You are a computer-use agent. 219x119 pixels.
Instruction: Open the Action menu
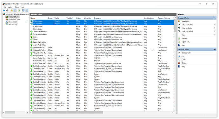tap(10, 7)
